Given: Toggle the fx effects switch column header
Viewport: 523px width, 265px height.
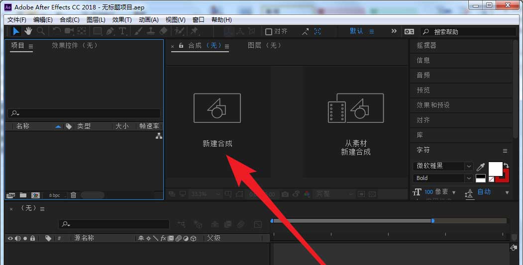Looking at the screenshot, I should coord(163,238).
